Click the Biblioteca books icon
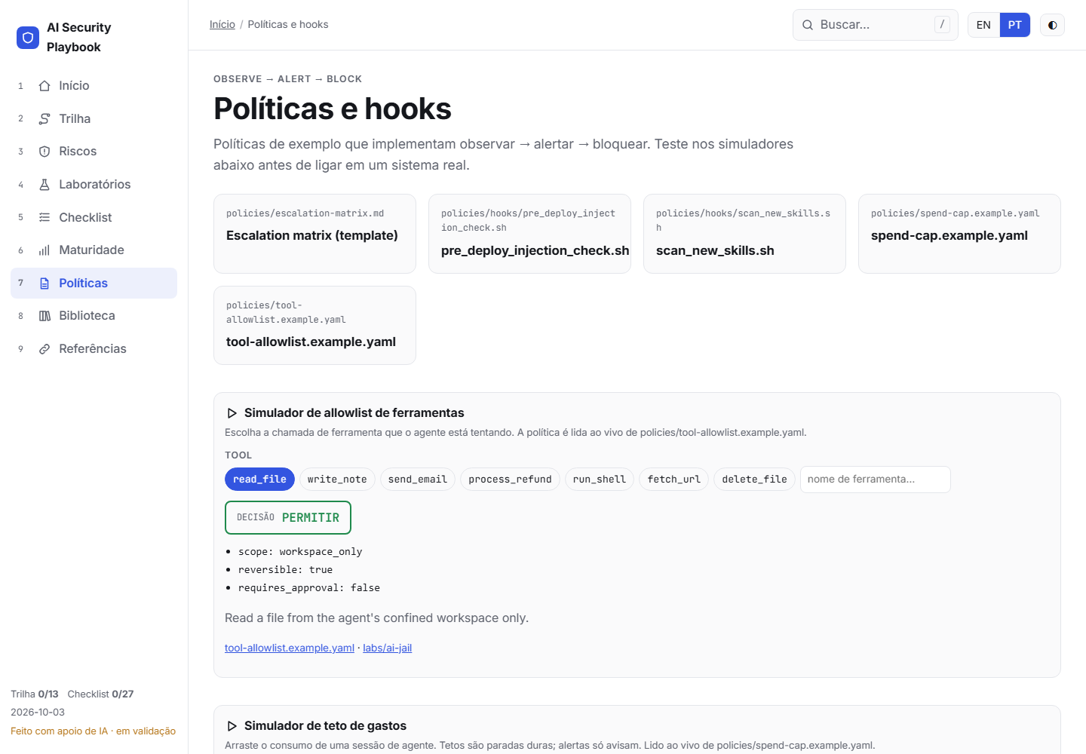The height and width of the screenshot is (754, 1086). (44, 316)
